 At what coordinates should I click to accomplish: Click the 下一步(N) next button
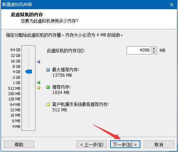tap(125, 144)
